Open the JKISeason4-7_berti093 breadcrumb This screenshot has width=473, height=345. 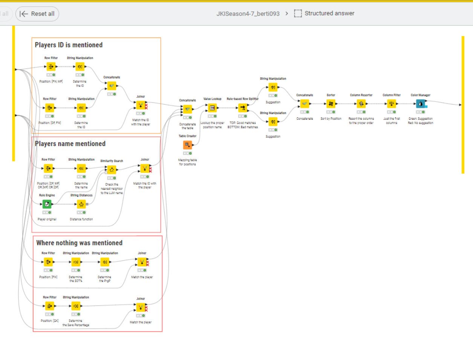point(248,14)
